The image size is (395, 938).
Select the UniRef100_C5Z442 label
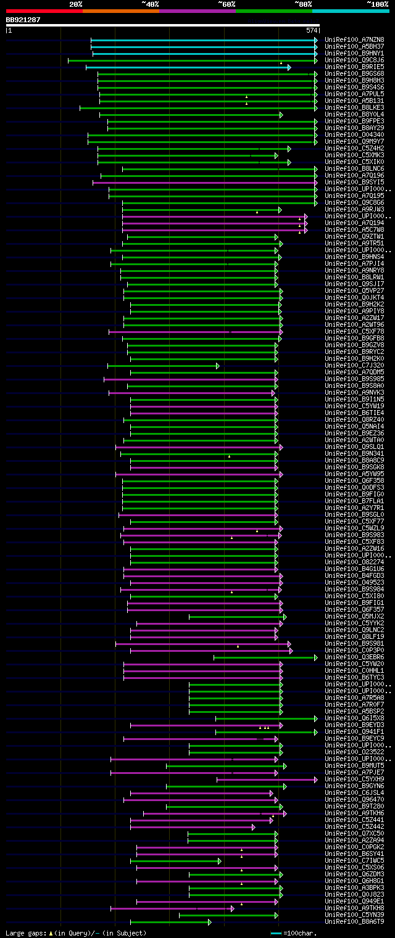354,826
